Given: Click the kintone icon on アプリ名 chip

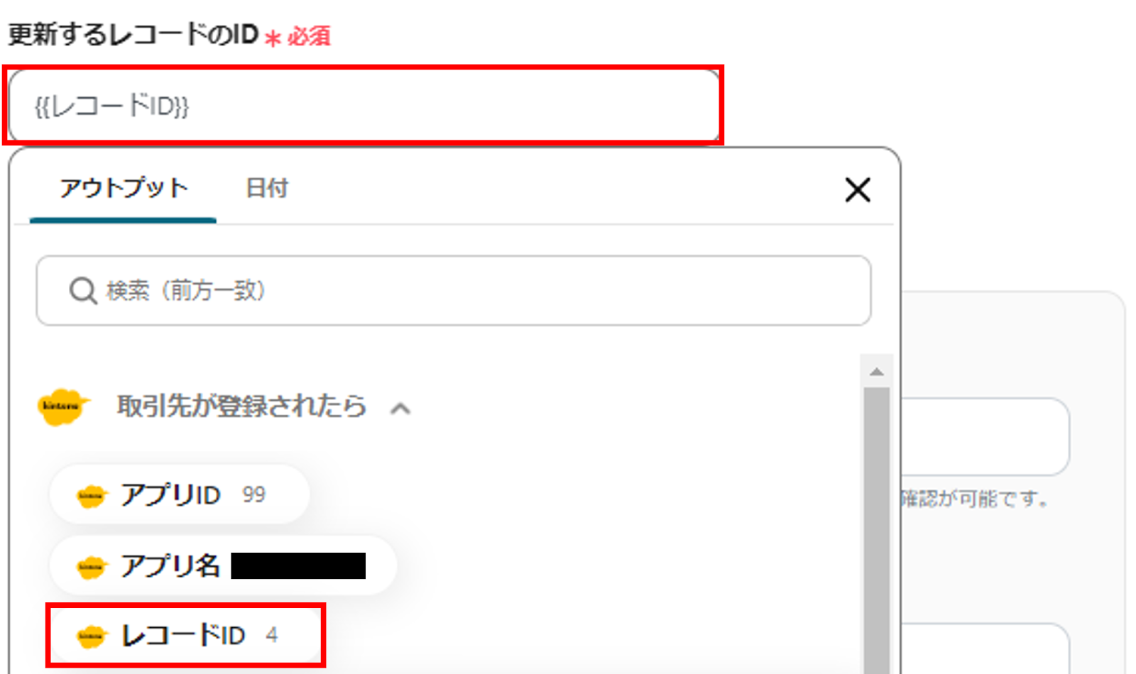Looking at the screenshot, I should pyautogui.click(x=91, y=566).
